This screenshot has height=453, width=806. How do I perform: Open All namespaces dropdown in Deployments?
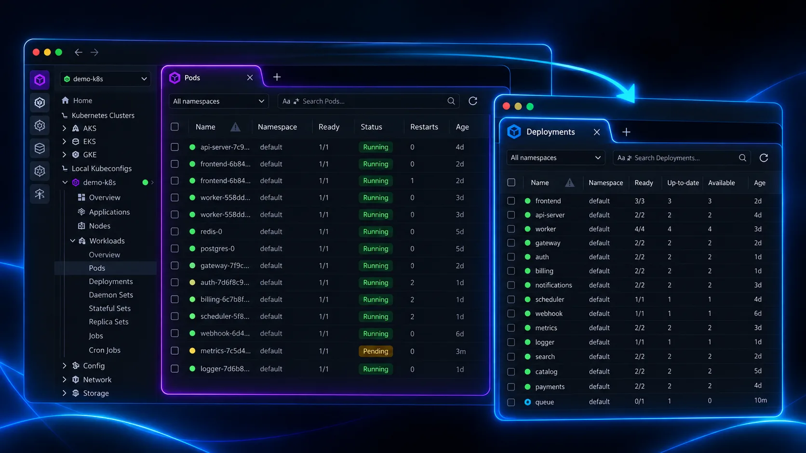(x=555, y=158)
